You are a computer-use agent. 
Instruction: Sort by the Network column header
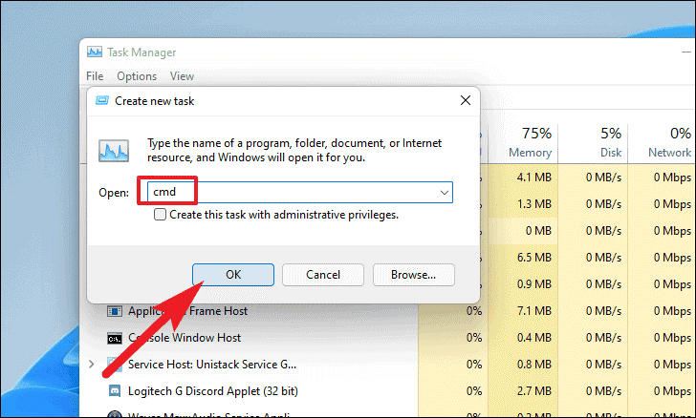tap(669, 142)
